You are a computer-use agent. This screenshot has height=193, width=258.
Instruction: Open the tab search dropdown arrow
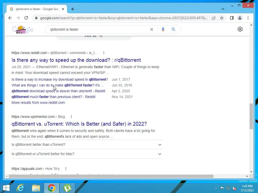[223, 9]
